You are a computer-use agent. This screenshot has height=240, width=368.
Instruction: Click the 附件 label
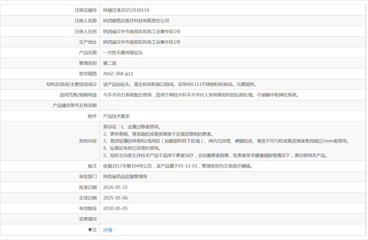point(92,116)
